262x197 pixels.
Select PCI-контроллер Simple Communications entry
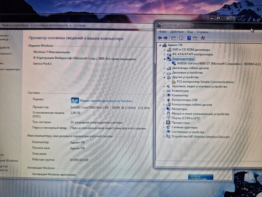[x=205, y=82]
